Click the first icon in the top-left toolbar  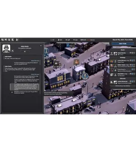[x=2, y=40]
